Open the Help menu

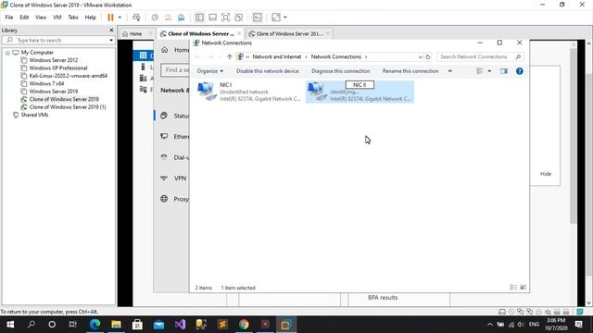[90, 18]
